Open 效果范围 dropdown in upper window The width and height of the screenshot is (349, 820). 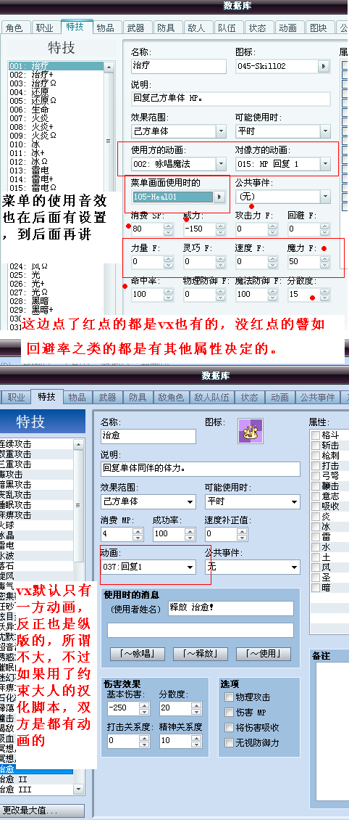[x=221, y=131]
